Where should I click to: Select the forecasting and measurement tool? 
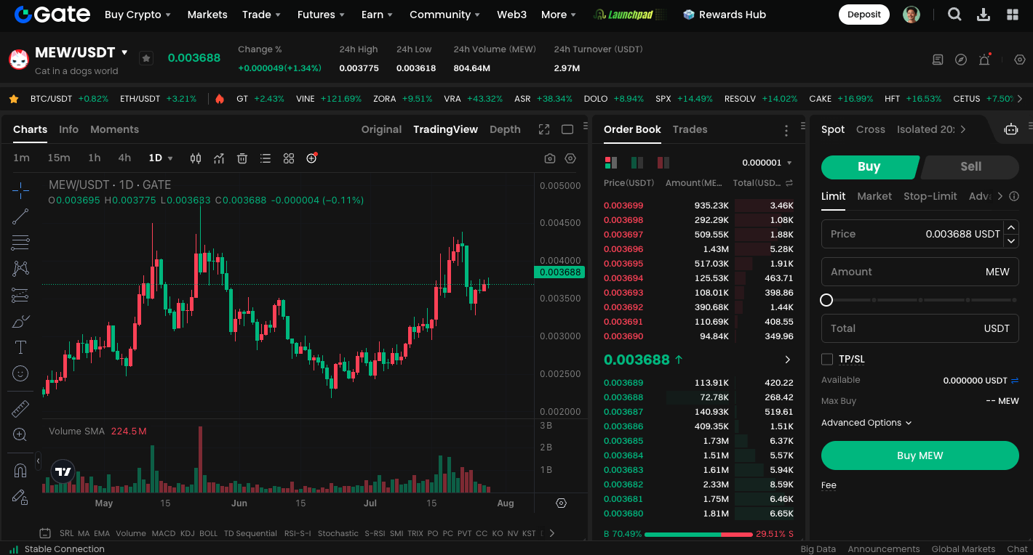[20, 295]
